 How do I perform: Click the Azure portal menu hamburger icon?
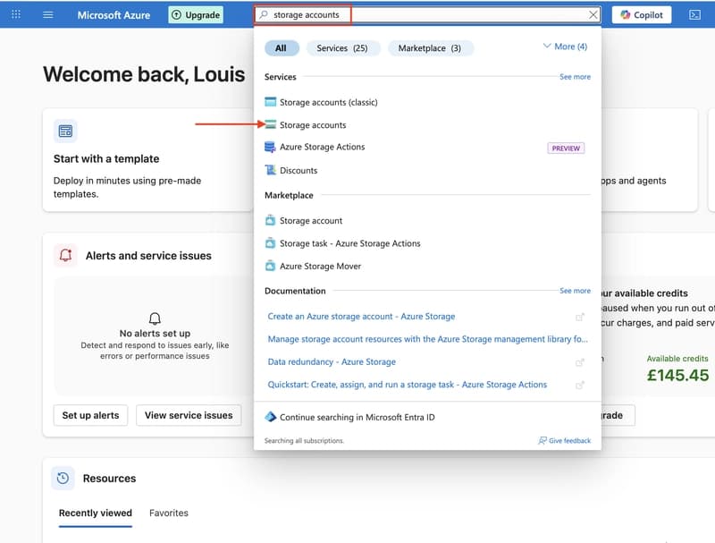click(x=48, y=14)
